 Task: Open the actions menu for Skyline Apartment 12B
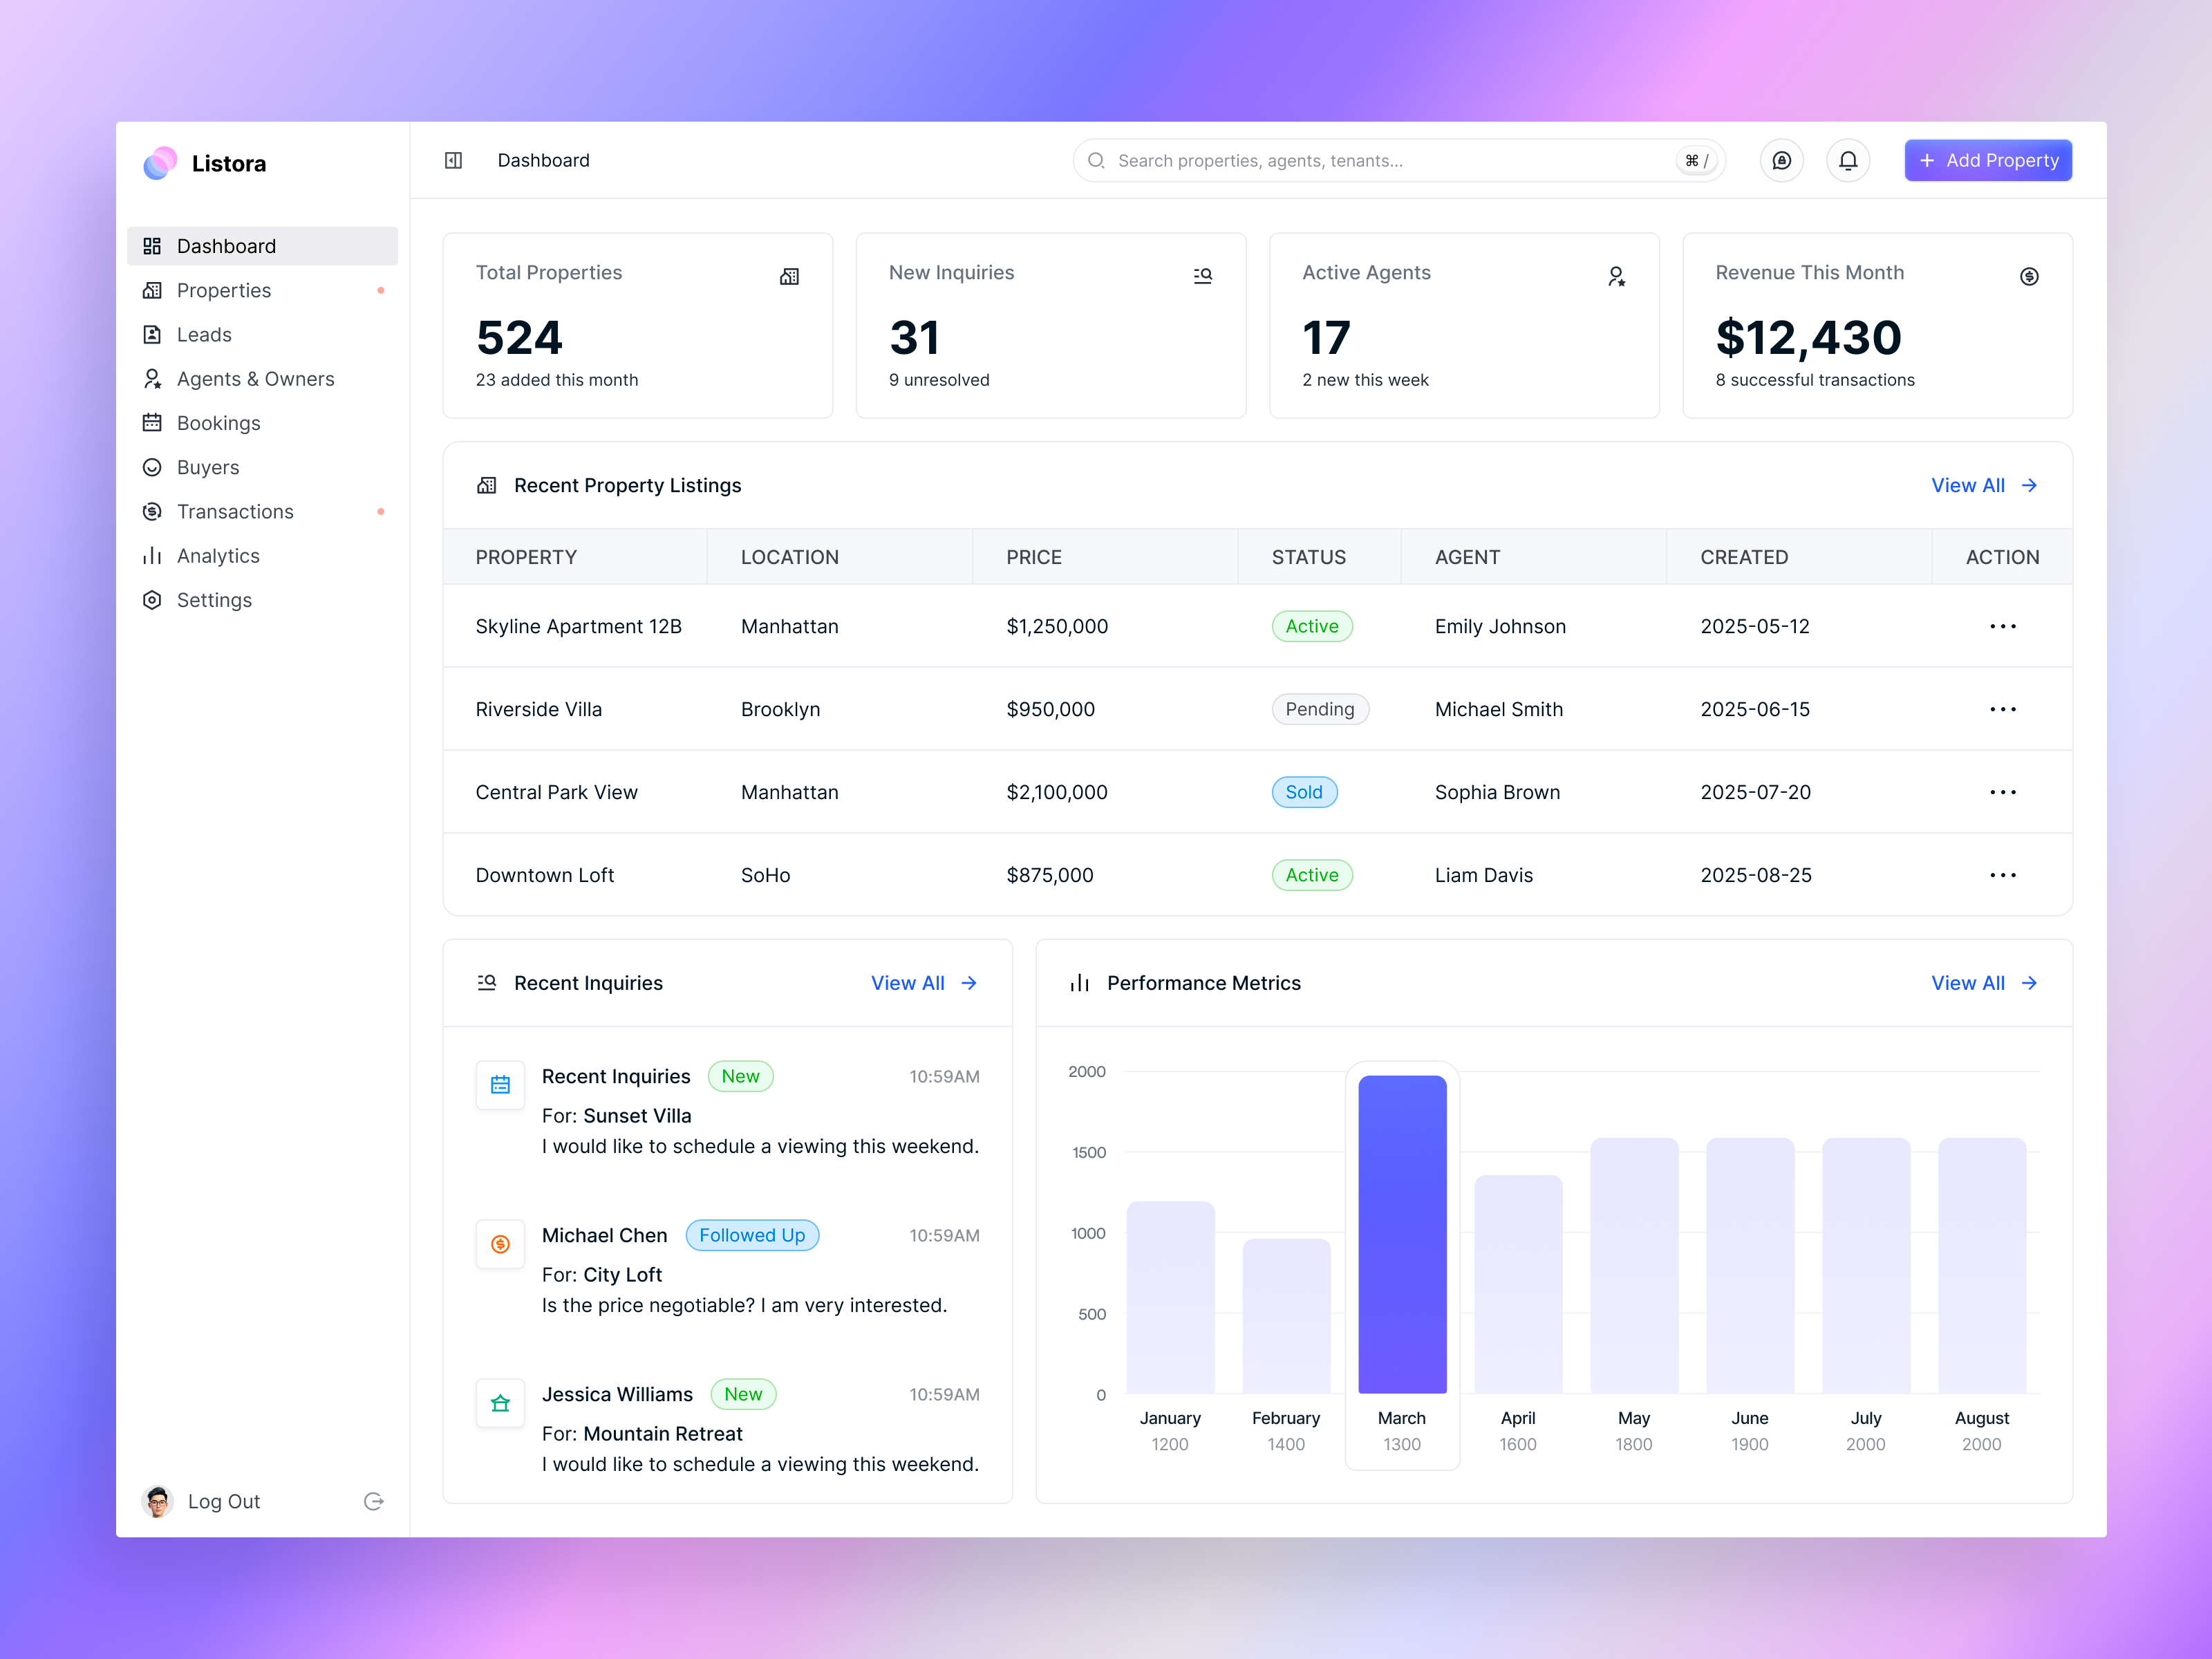coord(2002,626)
